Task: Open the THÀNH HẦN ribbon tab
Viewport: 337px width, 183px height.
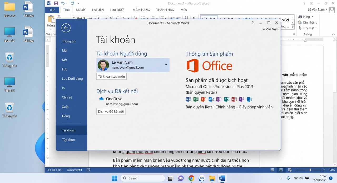Action: [x=165, y=10]
